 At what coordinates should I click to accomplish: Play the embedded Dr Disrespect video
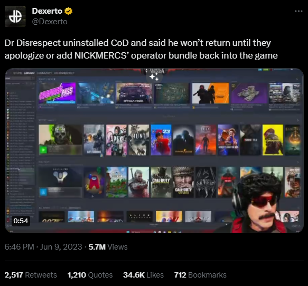154,150
